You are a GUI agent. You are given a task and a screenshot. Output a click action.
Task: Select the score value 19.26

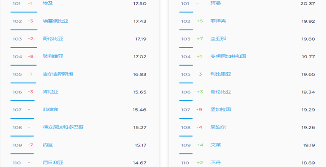pos(308,127)
